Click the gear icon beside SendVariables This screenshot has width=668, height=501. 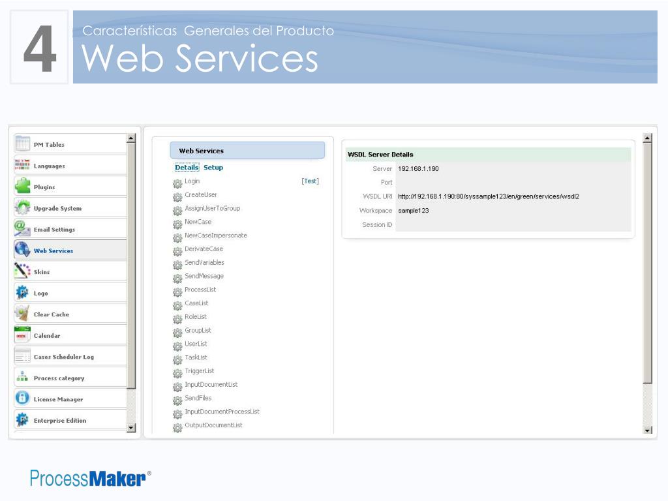[x=177, y=265]
